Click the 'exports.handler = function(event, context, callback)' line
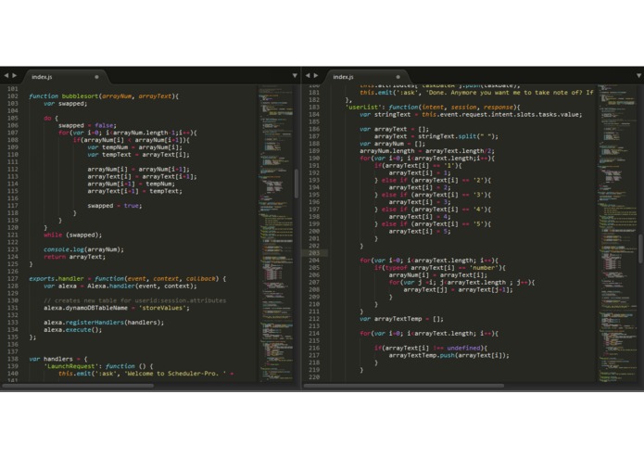The width and height of the screenshot is (644, 458). [x=127, y=278]
